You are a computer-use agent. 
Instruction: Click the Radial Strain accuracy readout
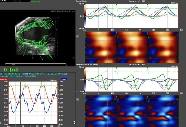tap(137, 1)
